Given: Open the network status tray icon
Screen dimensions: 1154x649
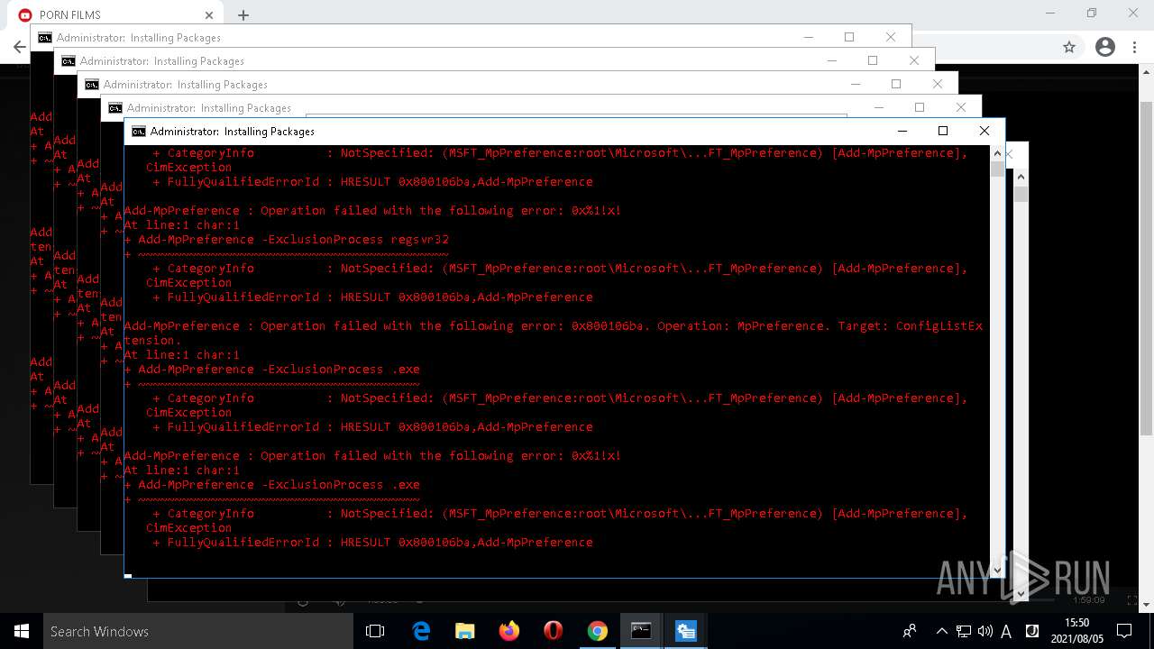Looking at the screenshot, I should click(964, 631).
